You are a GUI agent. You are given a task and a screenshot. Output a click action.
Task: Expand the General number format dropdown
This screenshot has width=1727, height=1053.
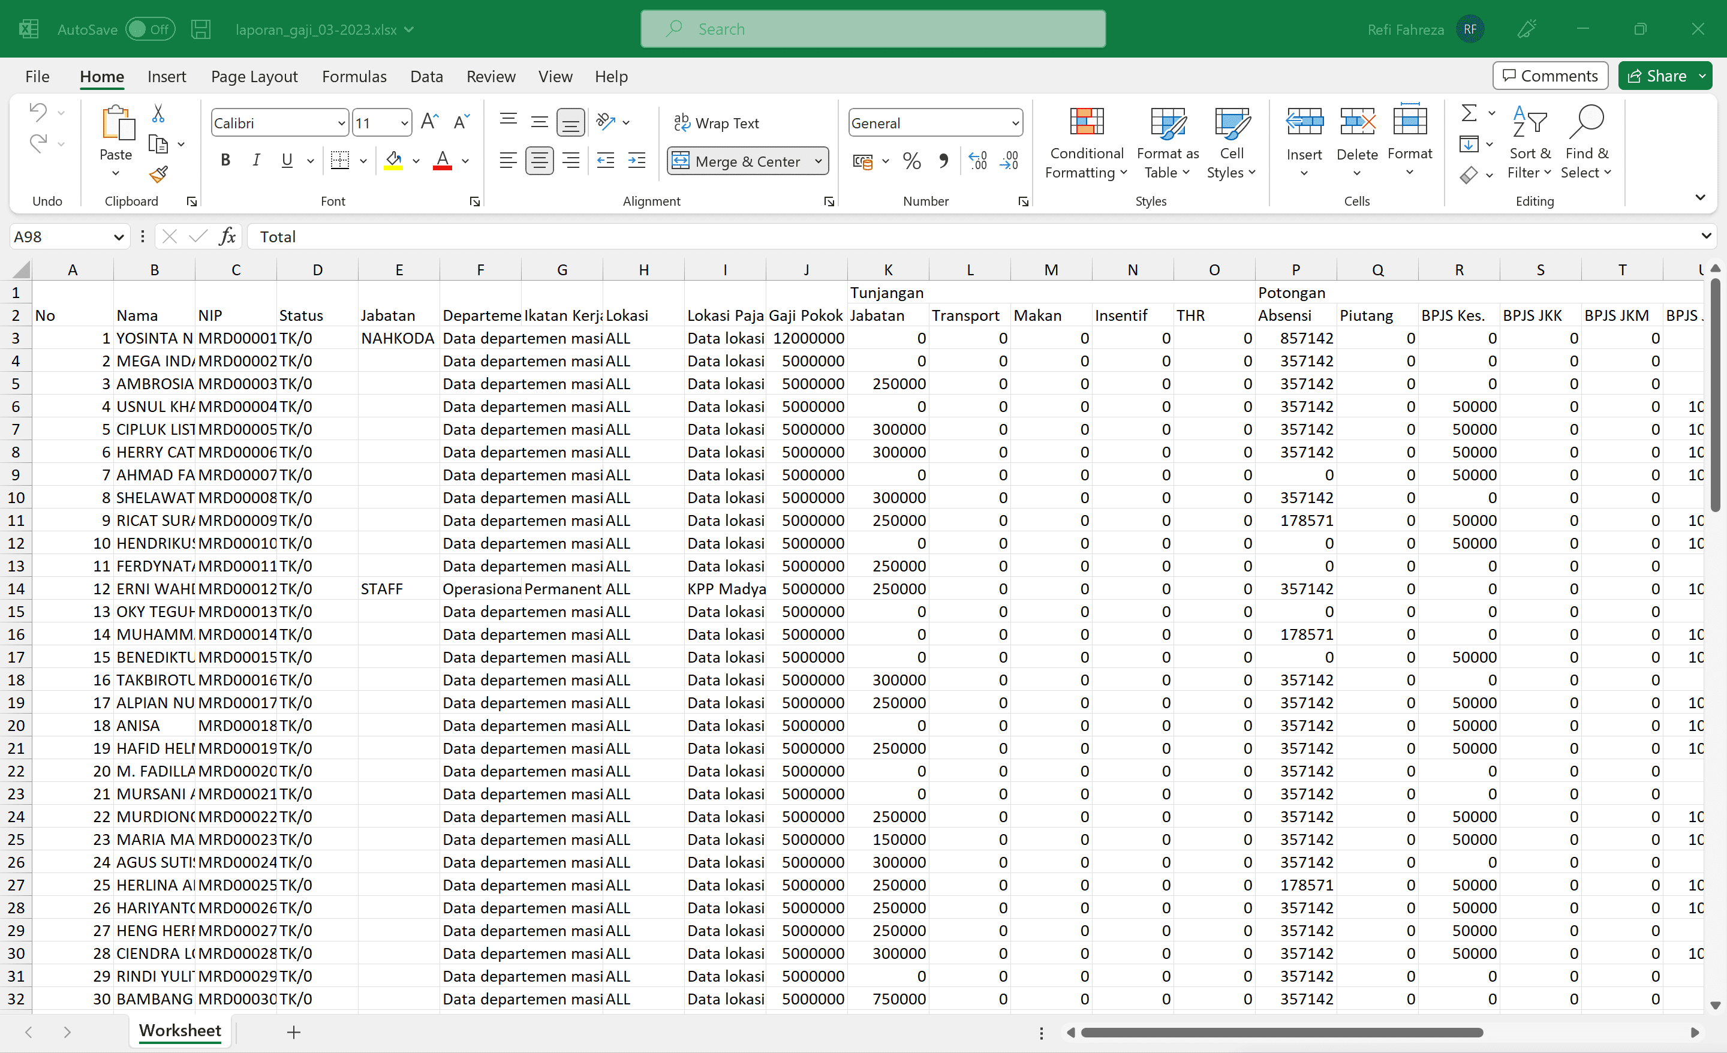coord(1014,124)
